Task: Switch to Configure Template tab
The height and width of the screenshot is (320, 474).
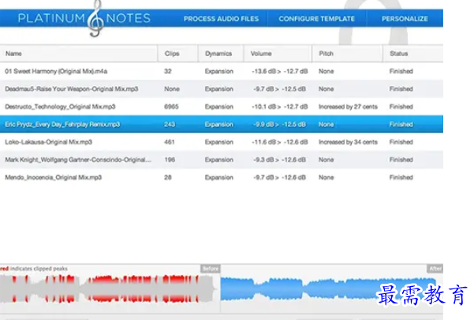Action: coord(316,19)
